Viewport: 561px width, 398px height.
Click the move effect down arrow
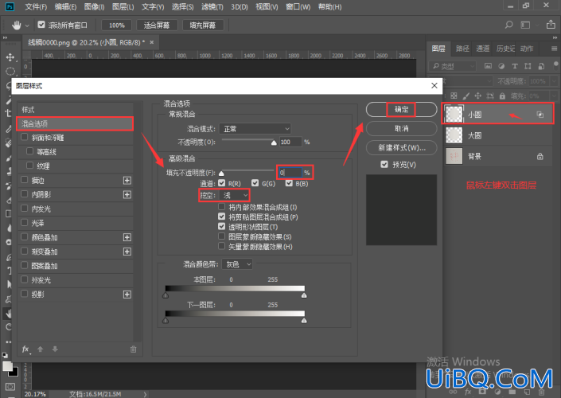pos(55,349)
